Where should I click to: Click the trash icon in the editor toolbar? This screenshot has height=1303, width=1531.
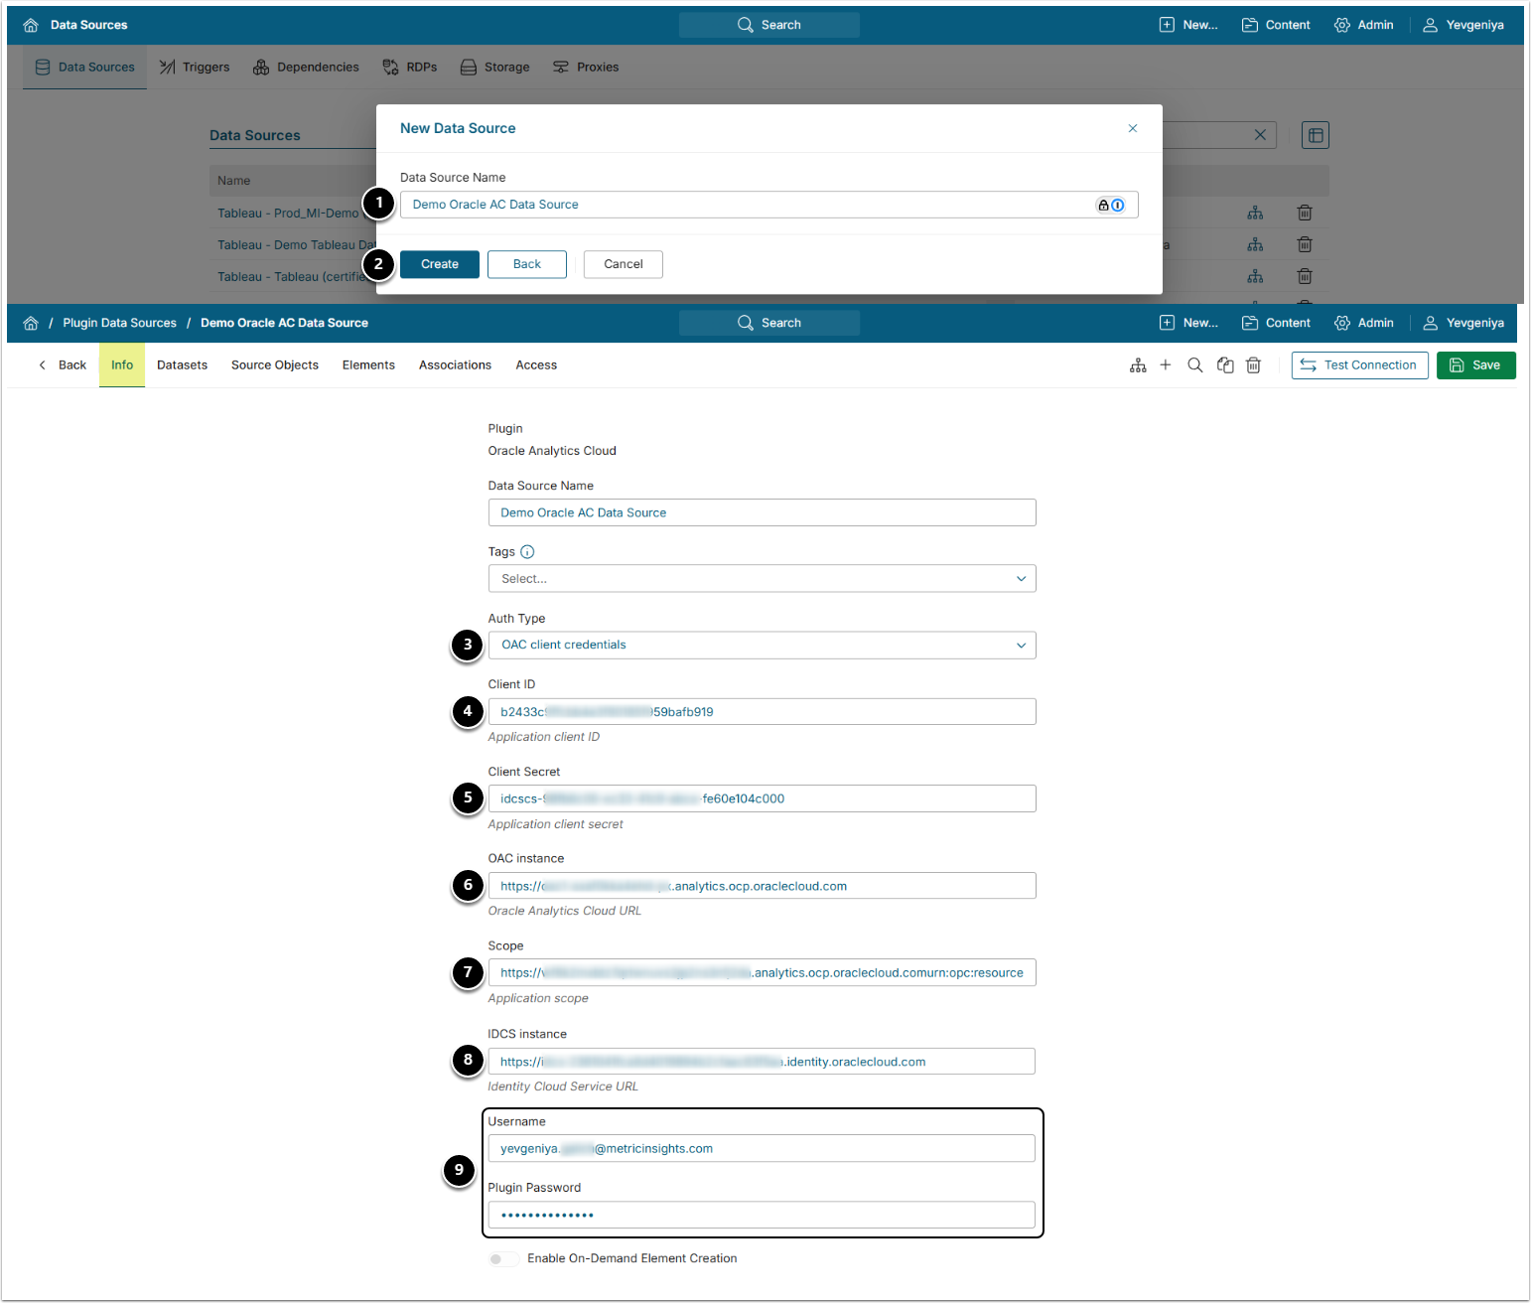tap(1254, 365)
